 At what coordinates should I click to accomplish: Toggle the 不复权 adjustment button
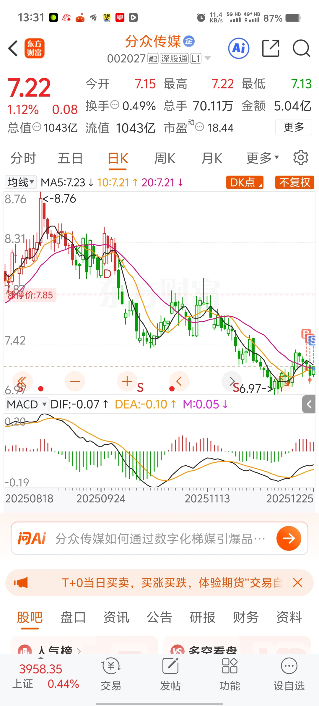[x=294, y=182]
